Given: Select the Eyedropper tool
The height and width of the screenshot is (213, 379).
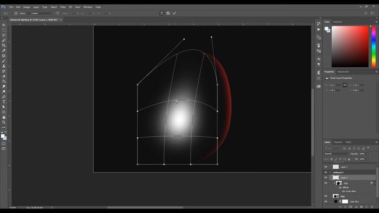Looking at the screenshot, I should 4,50.
